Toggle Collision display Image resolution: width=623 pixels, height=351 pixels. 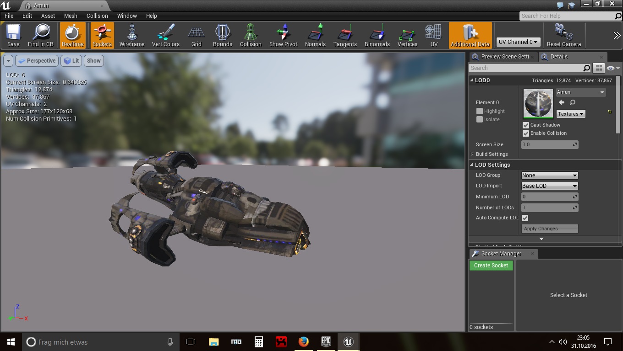pos(251,35)
